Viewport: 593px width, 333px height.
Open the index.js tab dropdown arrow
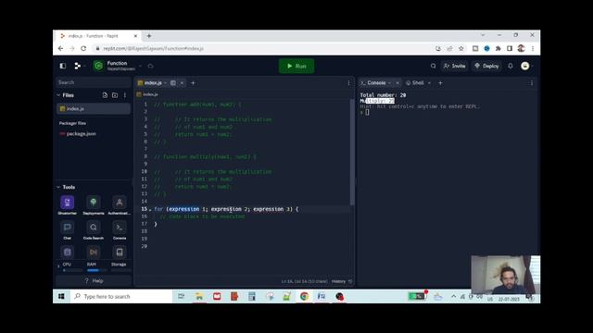(x=166, y=83)
